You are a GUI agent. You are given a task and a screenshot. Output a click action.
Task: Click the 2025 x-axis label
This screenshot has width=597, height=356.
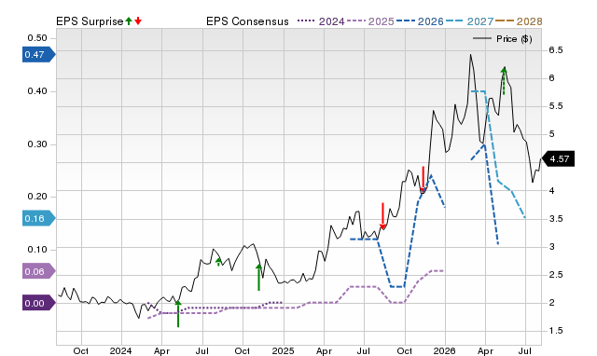(x=283, y=350)
